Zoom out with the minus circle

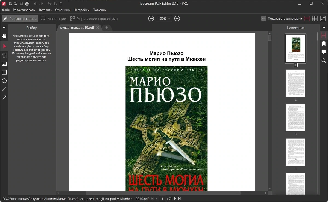point(151,19)
